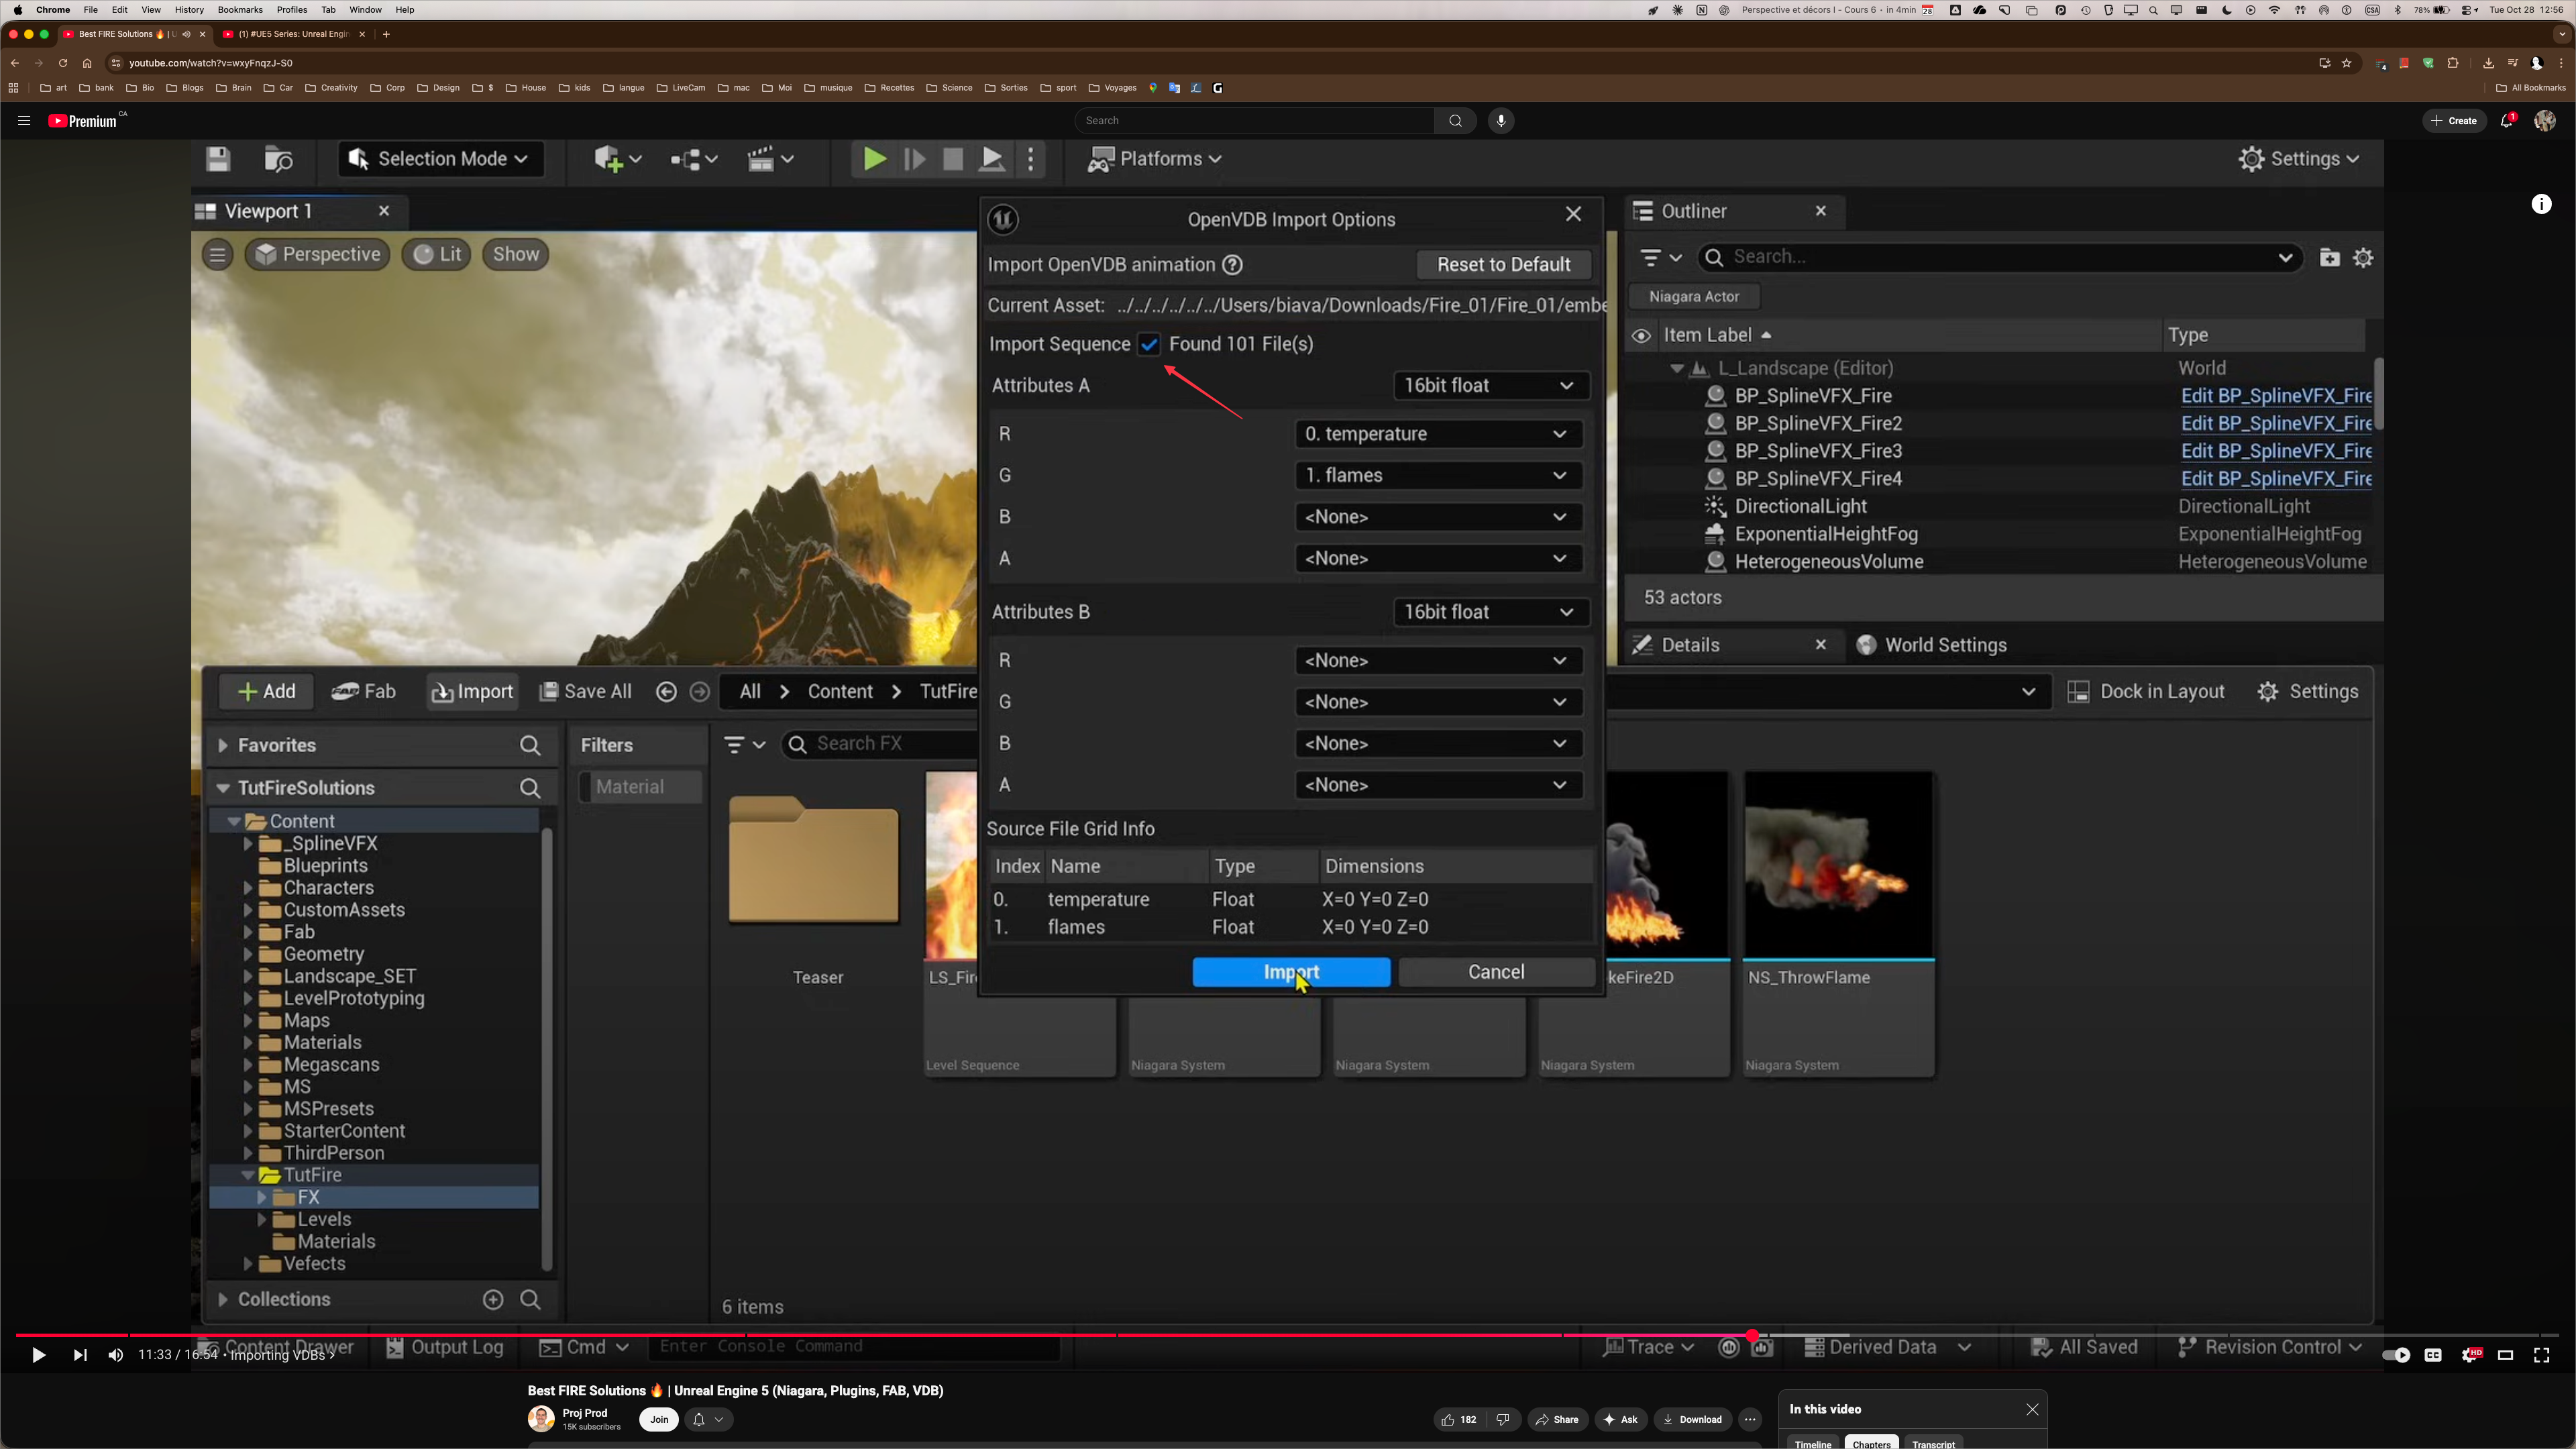Click the Outliner add folder icon
The image size is (2576, 1449).
2329,258
